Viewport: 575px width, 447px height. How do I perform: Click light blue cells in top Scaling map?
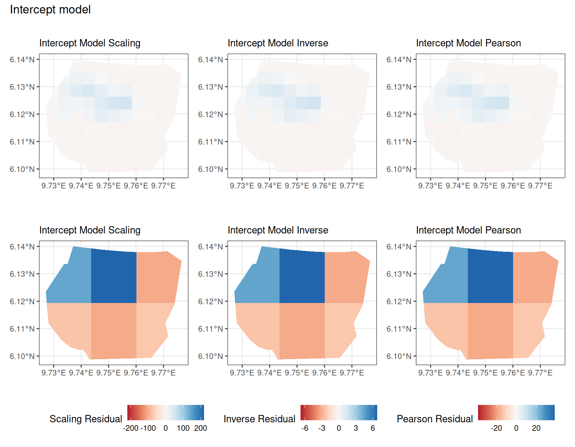pyautogui.click(x=114, y=103)
